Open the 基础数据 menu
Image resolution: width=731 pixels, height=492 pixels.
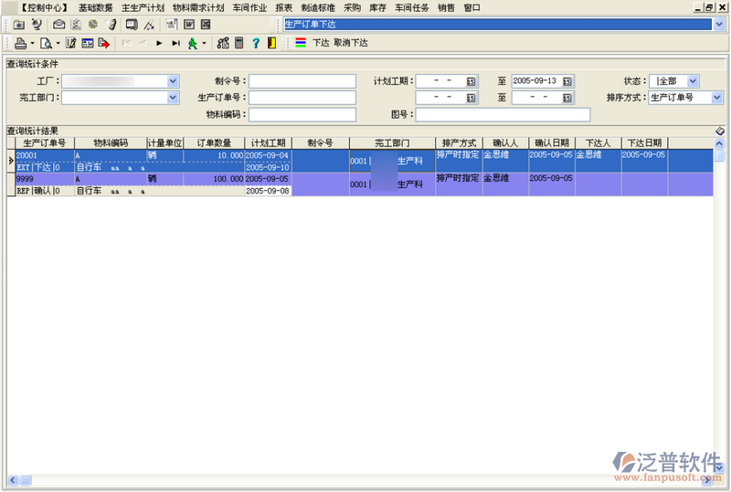[x=95, y=7]
